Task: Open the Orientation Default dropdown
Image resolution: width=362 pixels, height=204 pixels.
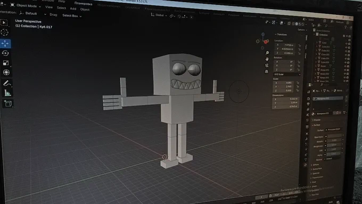Action: click(x=32, y=13)
